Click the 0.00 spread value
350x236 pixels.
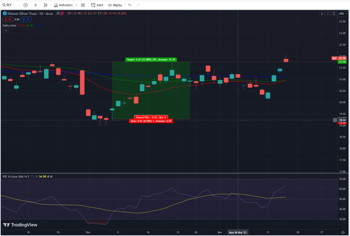pos(17,19)
